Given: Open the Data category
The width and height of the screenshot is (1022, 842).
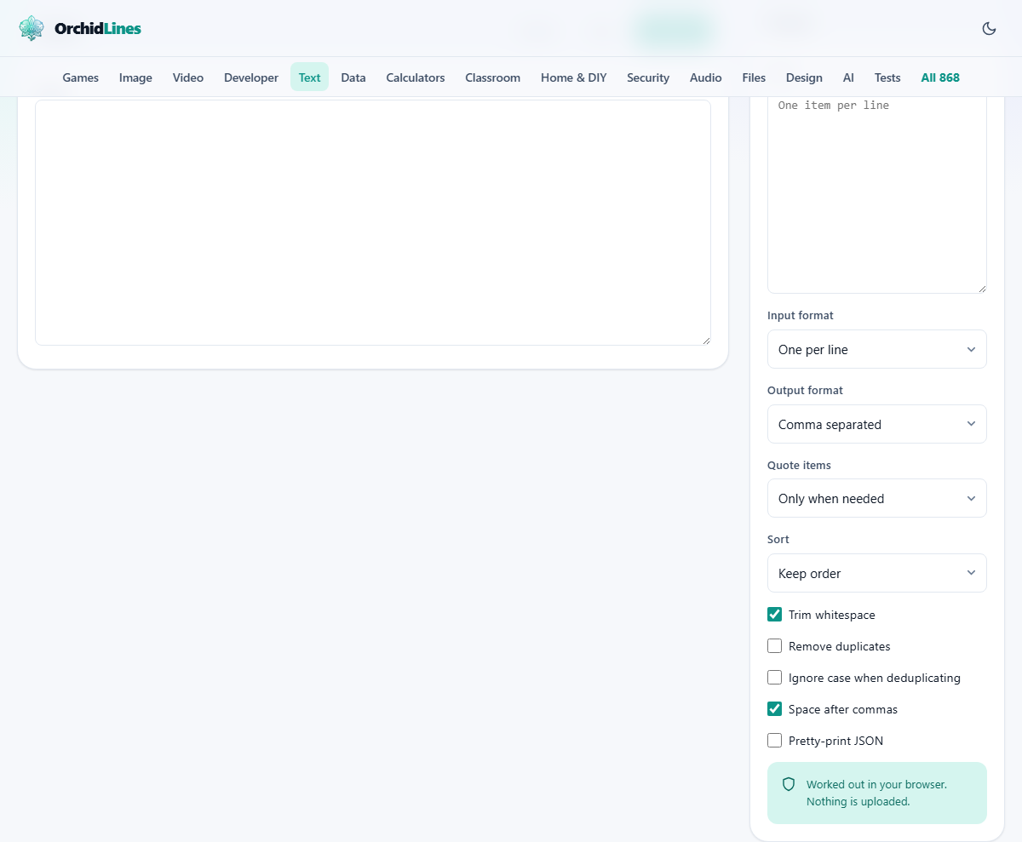Looking at the screenshot, I should (x=353, y=77).
